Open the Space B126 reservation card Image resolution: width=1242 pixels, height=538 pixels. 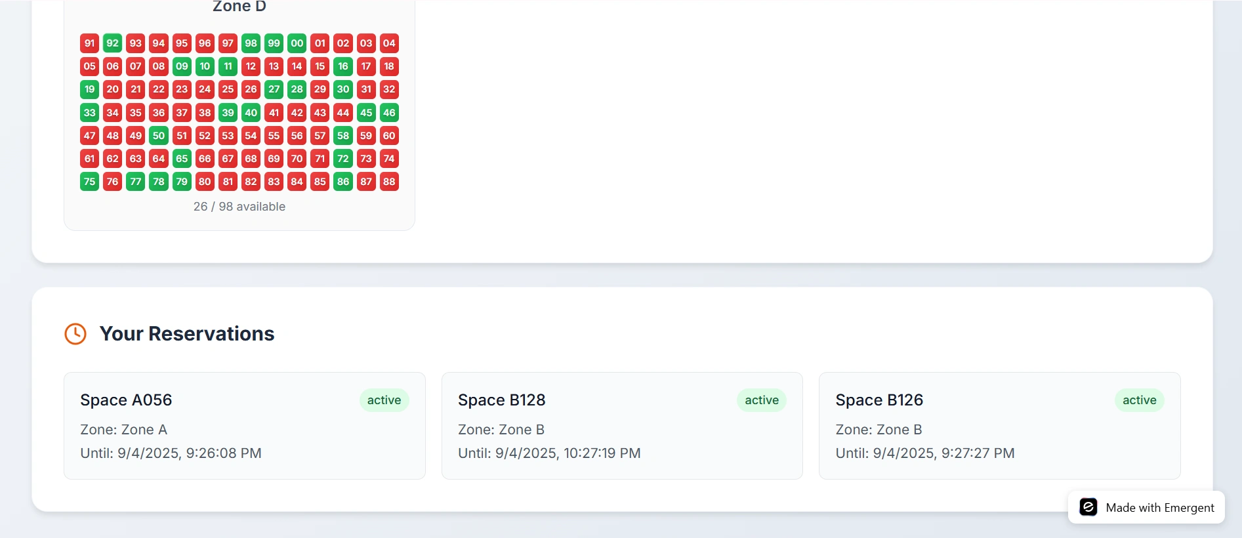pyautogui.click(x=999, y=426)
